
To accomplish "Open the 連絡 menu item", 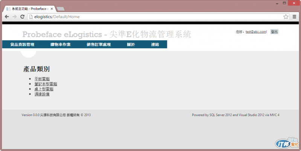I will coord(155,45).
